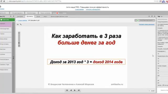Image resolution: width=168 pixels, height=94 pixels.
Task: Select participant Галина
Action: coord(6,35)
